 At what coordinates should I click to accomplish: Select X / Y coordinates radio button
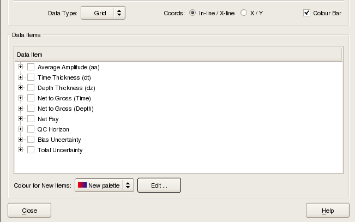click(x=243, y=13)
